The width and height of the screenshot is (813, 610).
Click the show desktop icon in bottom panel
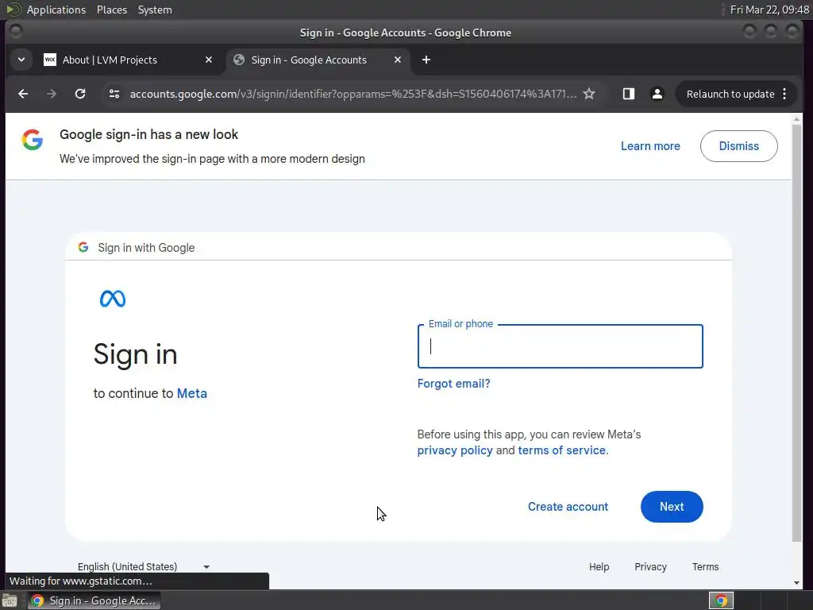coord(10,600)
